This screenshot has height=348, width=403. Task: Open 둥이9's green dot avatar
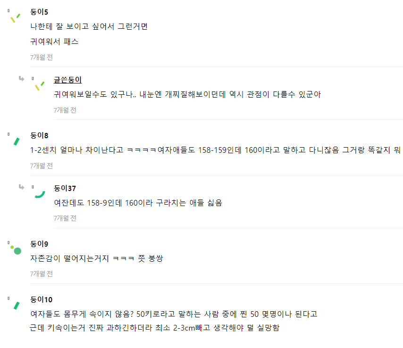[17, 250]
